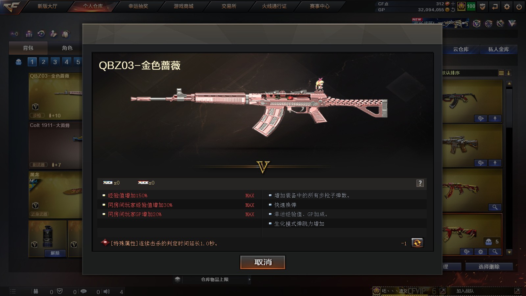
Task: Click the 选择删除 button
Action: pyautogui.click(x=489, y=267)
